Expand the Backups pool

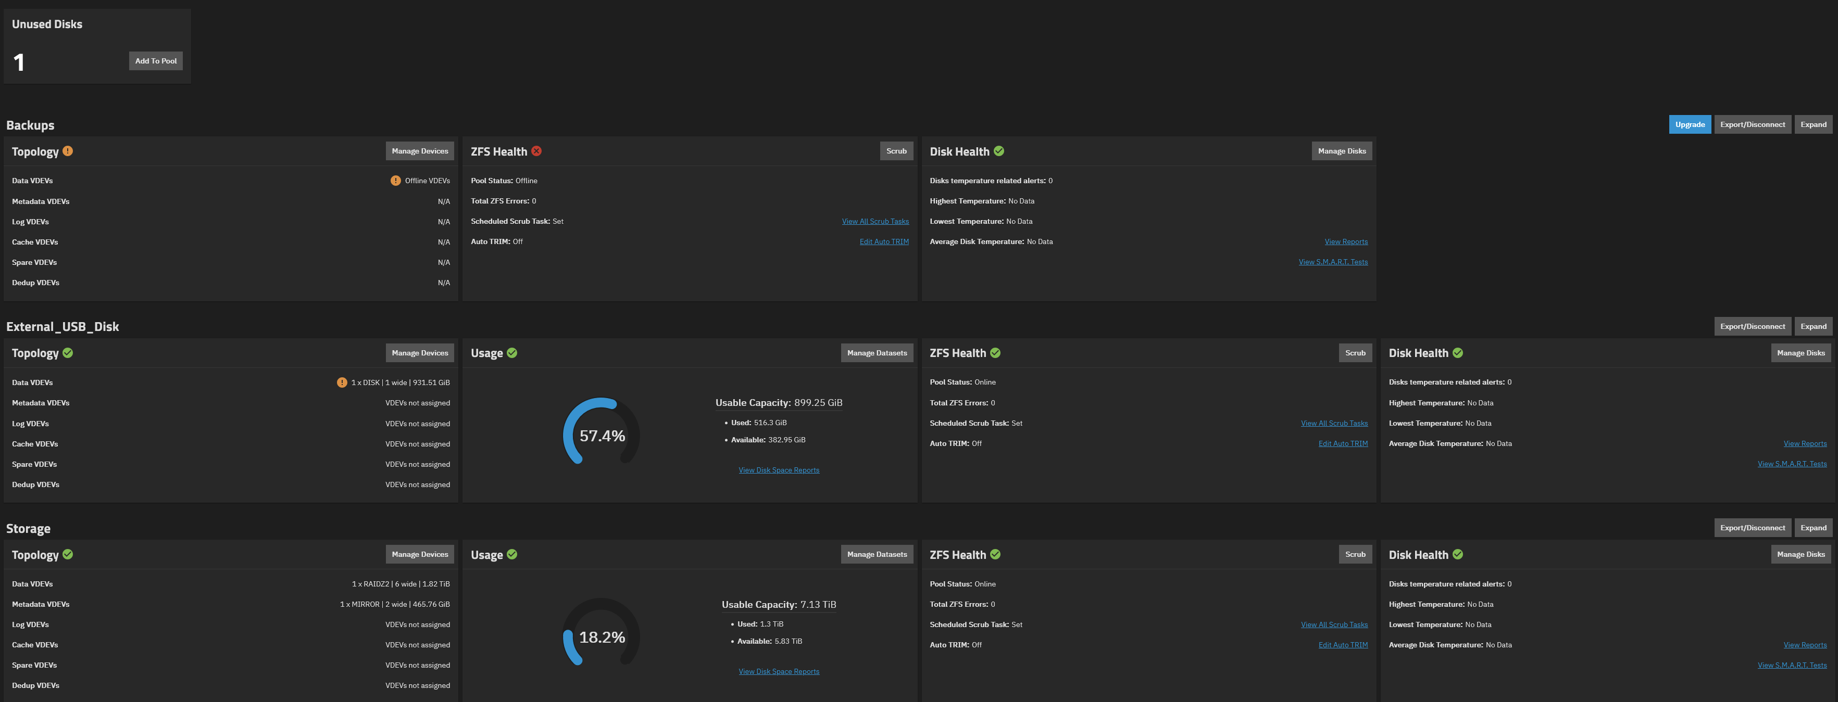pos(1813,125)
